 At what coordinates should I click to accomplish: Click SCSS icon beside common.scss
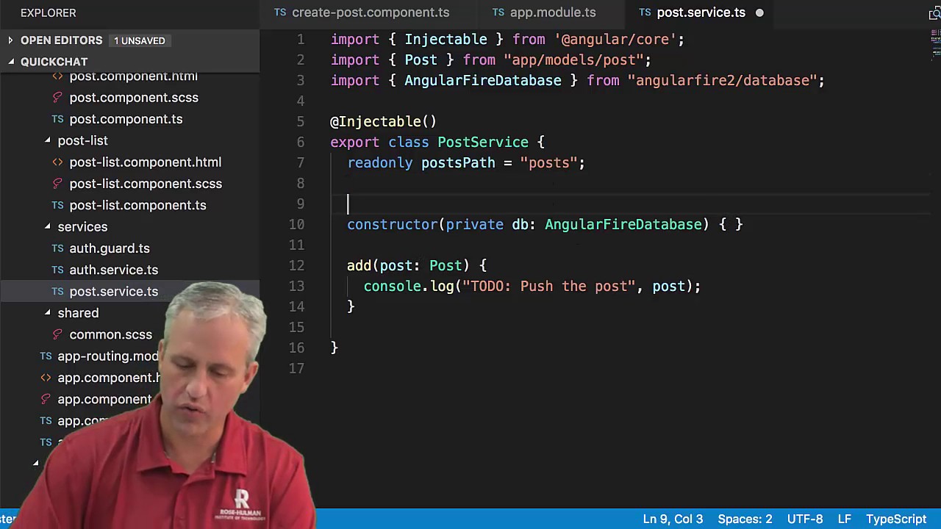57,334
